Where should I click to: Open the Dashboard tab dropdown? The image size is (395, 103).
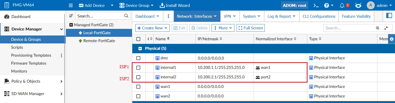[147, 16]
